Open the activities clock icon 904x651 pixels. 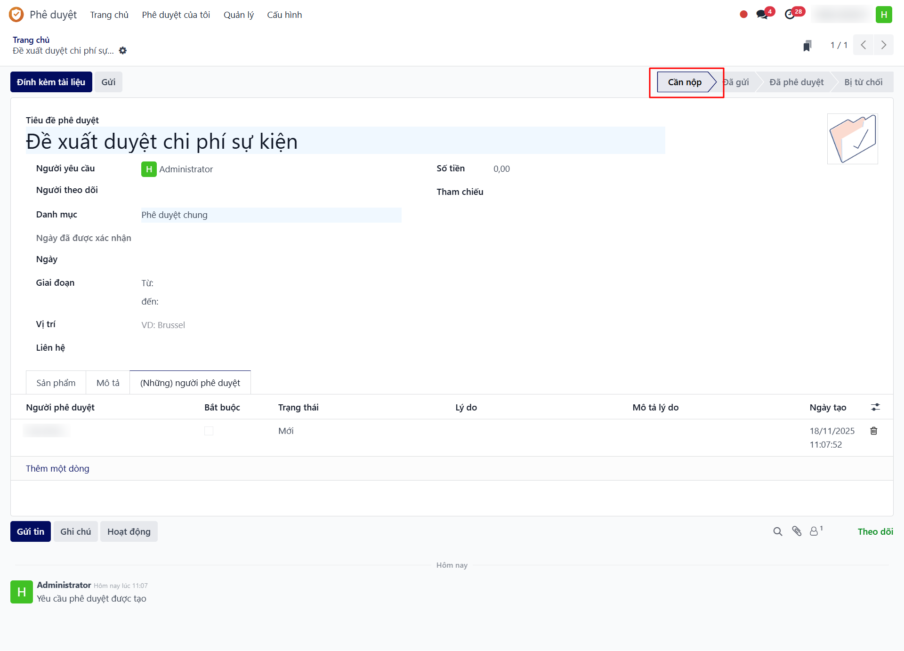click(x=790, y=15)
